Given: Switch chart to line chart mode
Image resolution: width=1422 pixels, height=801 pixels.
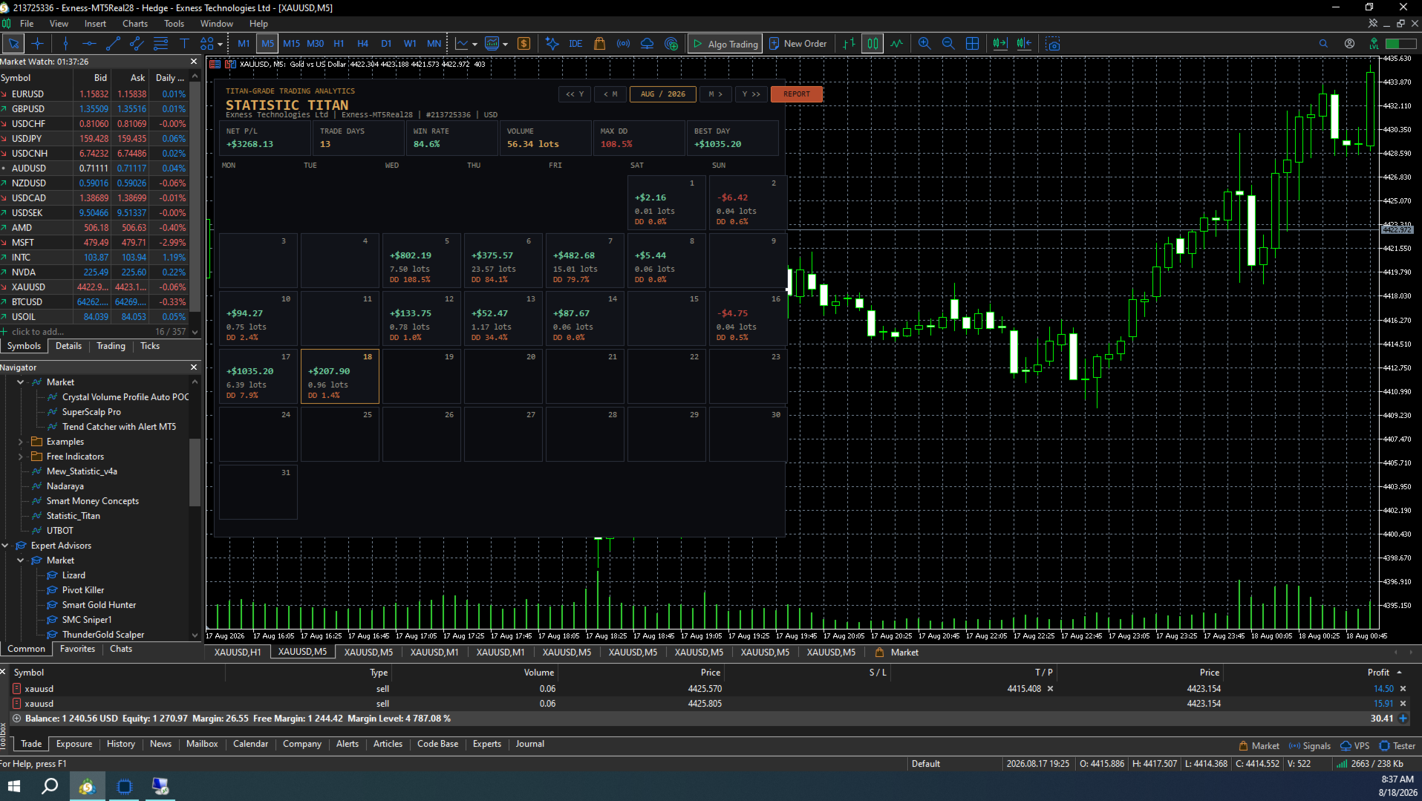Looking at the screenshot, I should (x=896, y=44).
